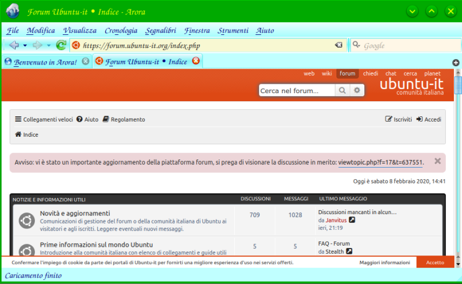Open the Segnalibri menu
Screen dimensions: 462x284
[160, 30]
